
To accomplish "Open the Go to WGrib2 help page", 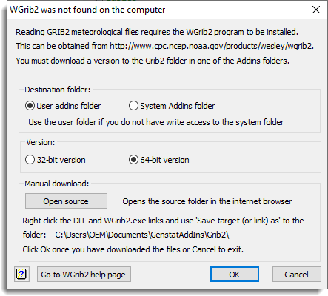I will tap(84, 275).
